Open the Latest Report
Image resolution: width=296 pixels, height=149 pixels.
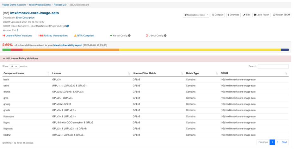(261, 15)
